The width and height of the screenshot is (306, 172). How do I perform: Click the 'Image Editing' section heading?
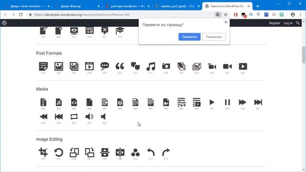point(49,139)
